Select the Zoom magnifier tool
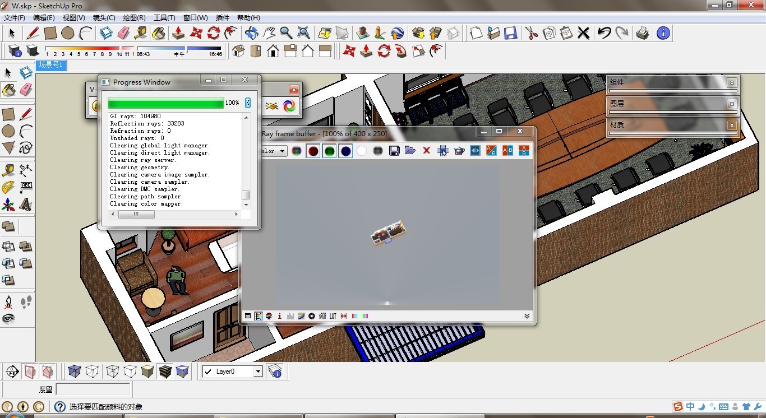This screenshot has width=766, height=418. pos(286,33)
